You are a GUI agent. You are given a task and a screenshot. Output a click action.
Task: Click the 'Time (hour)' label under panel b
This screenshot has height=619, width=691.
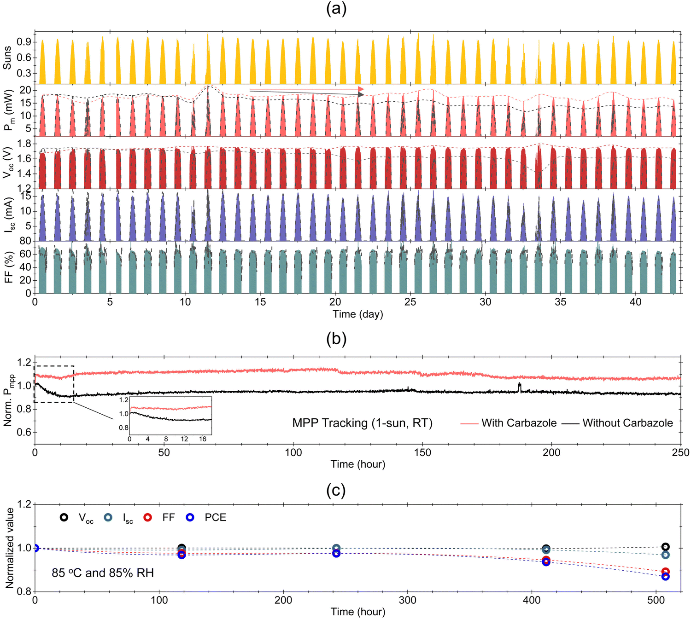pyautogui.click(x=358, y=464)
